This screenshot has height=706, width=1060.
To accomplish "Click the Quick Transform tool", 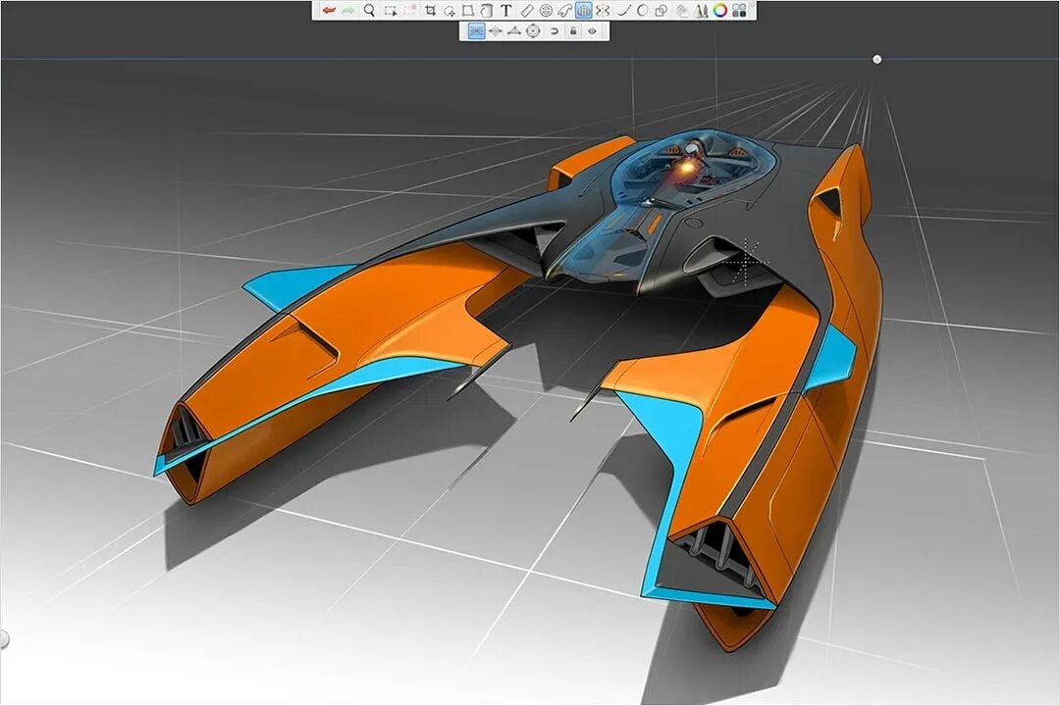I will (x=409, y=11).
